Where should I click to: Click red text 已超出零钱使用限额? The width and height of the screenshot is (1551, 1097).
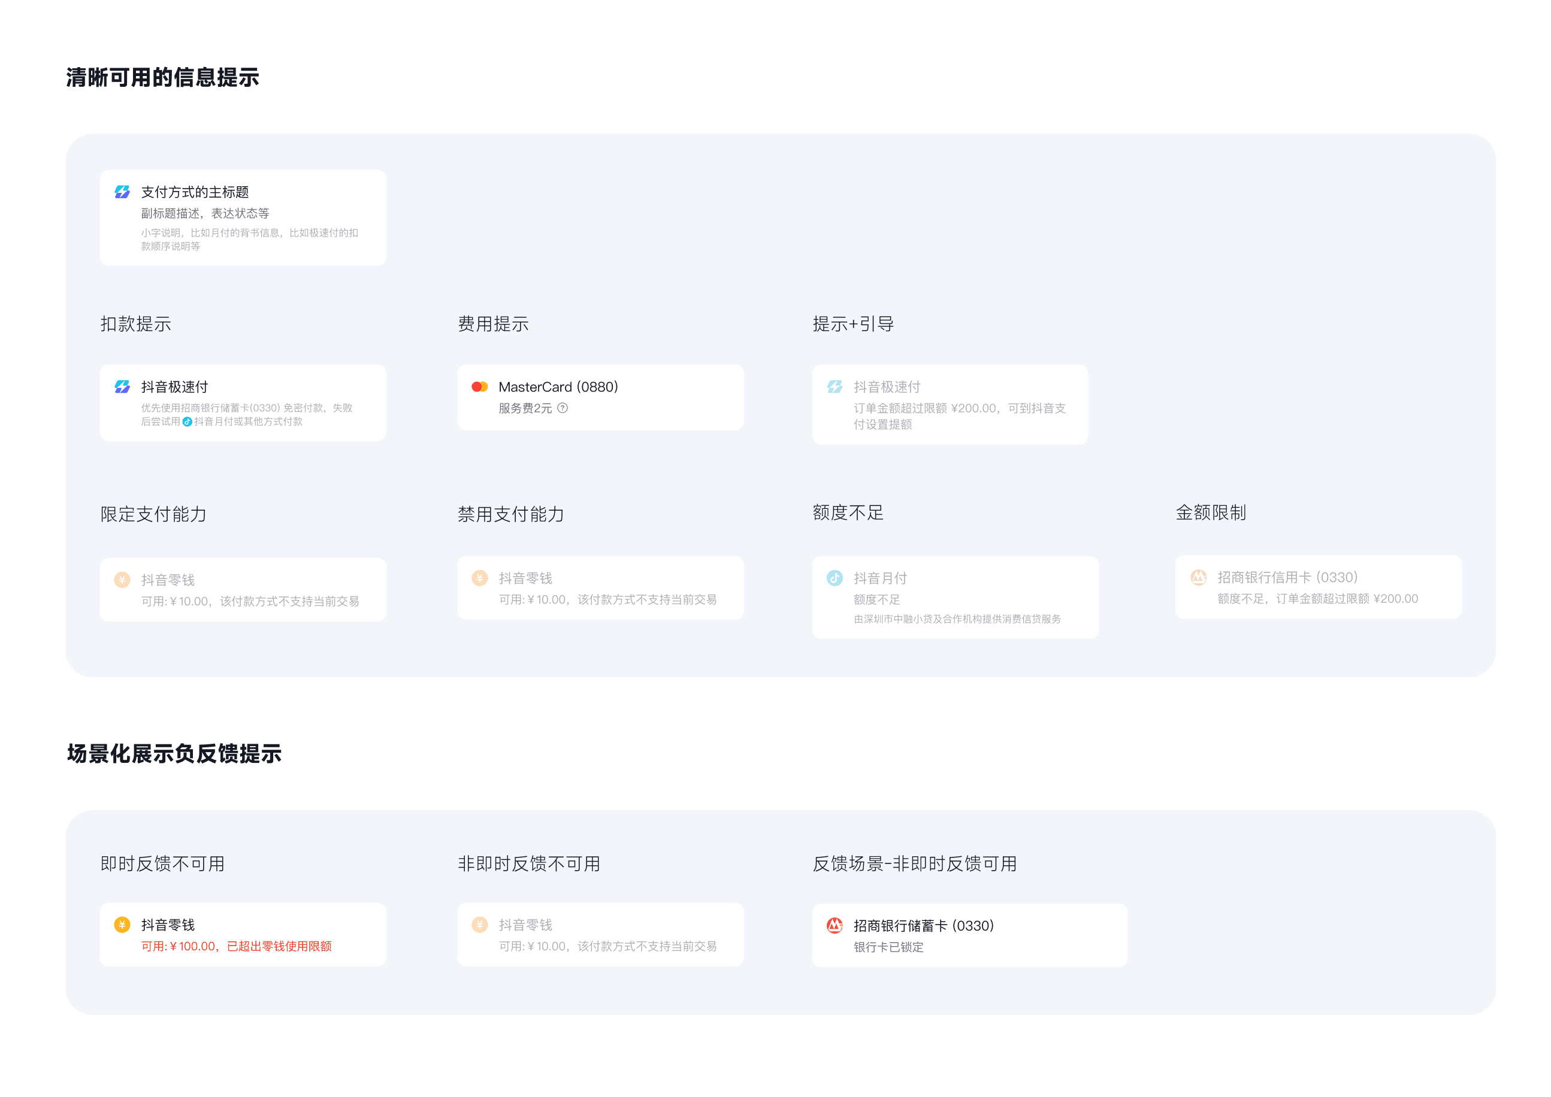(x=279, y=946)
